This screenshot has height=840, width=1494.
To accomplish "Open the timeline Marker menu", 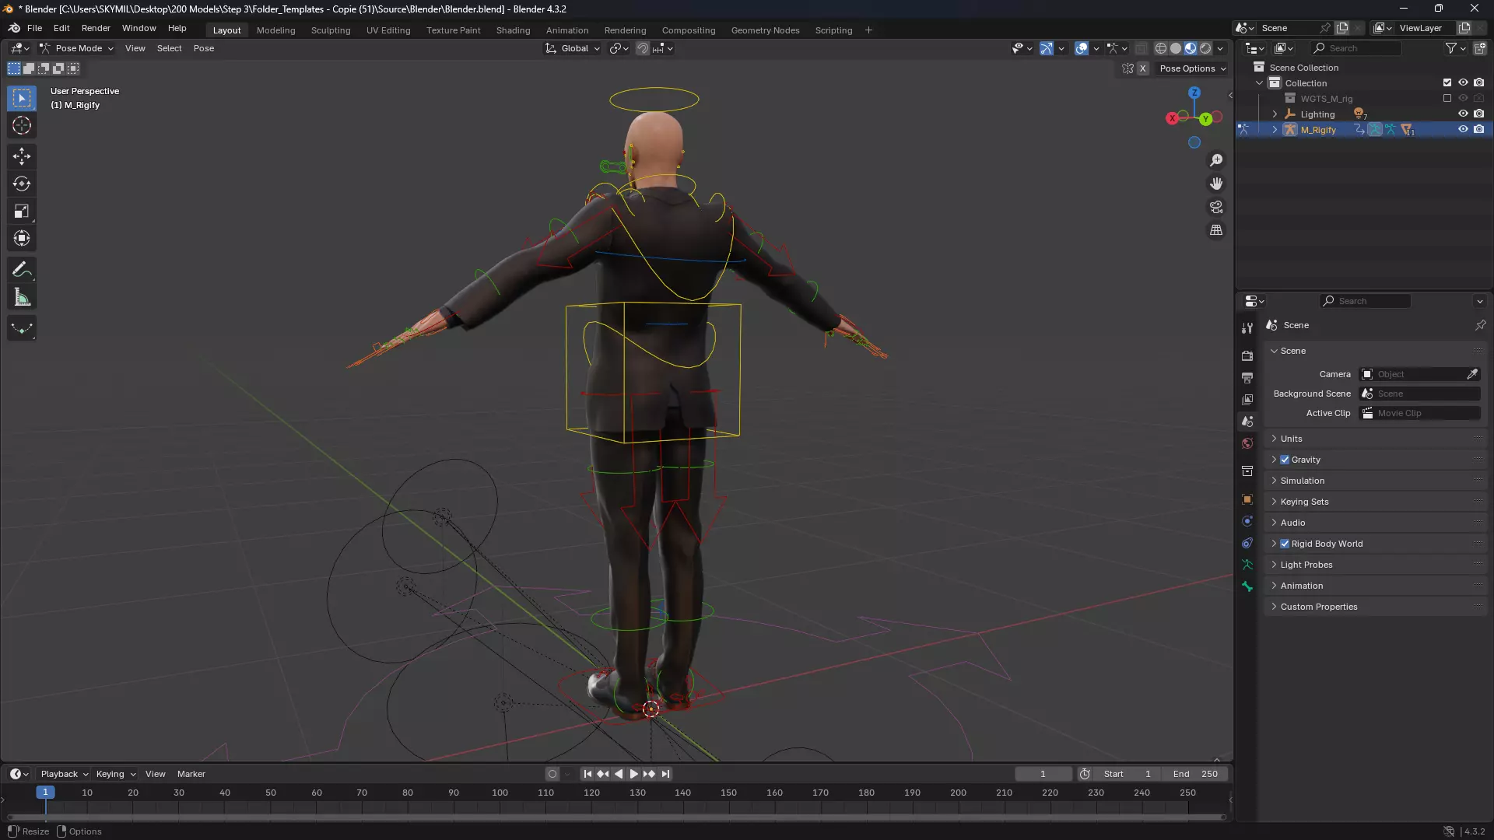I will coord(191,774).
